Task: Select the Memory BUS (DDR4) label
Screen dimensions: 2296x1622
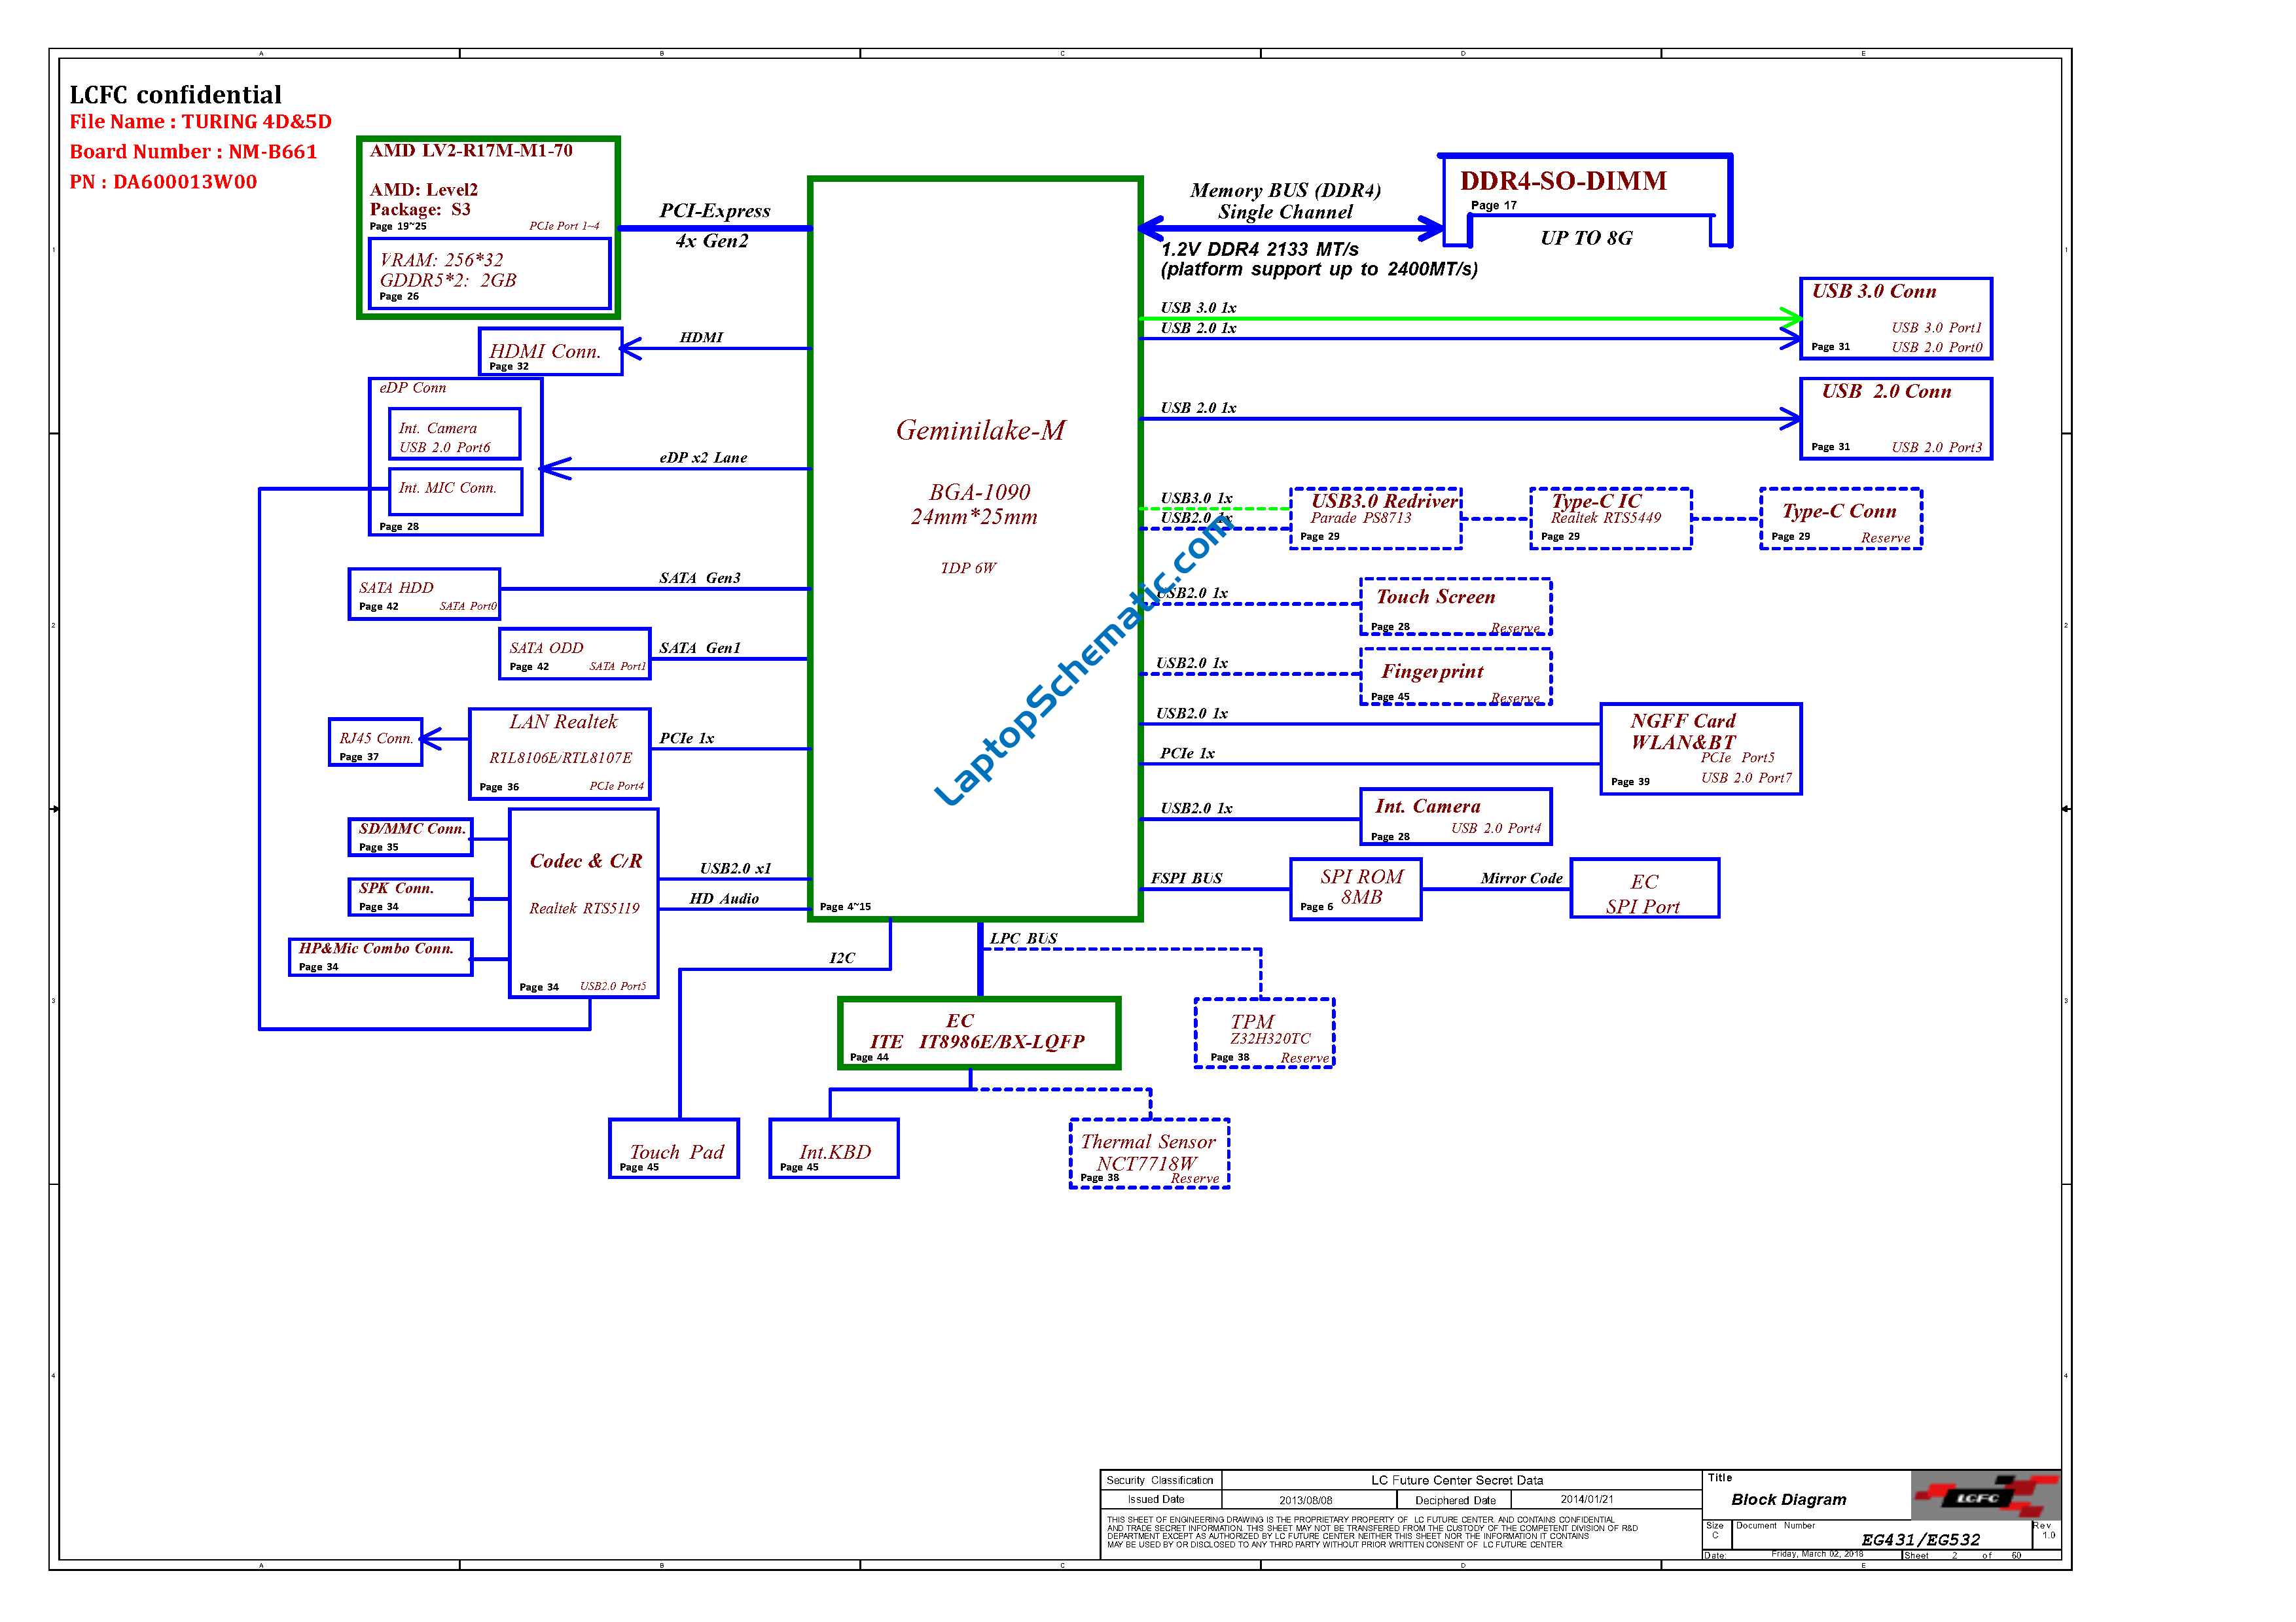Action: click(x=1285, y=190)
